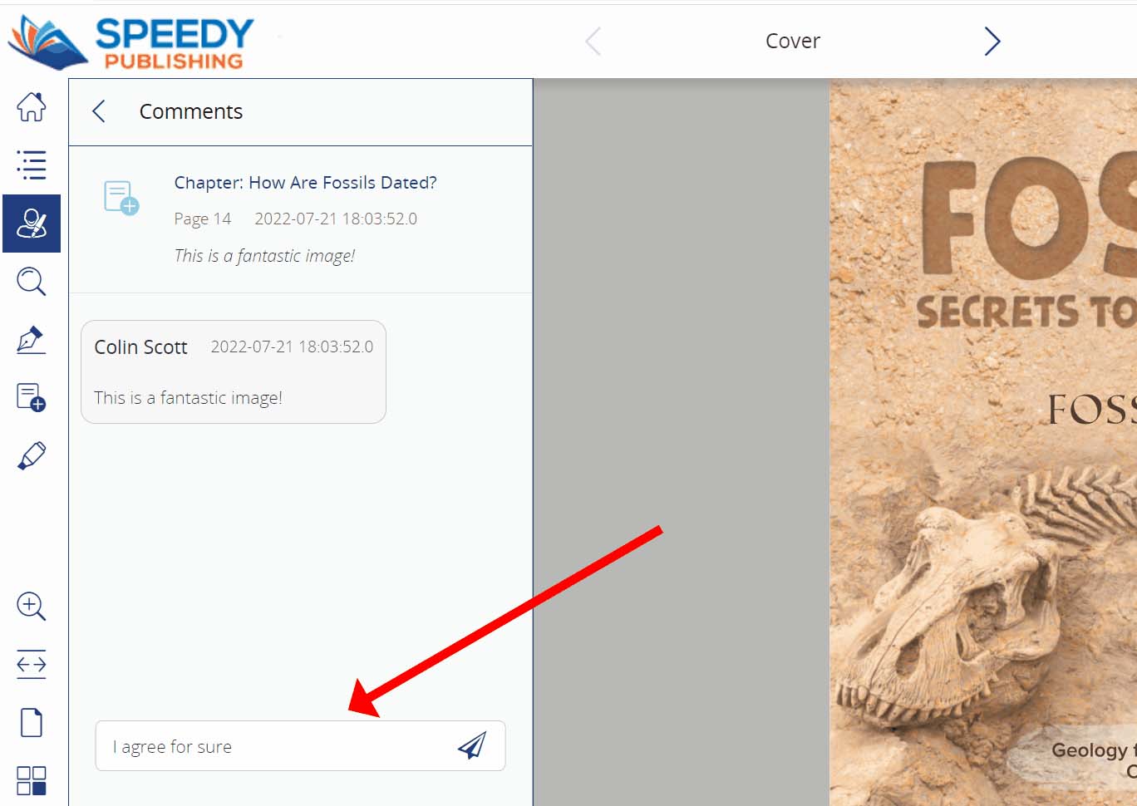The height and width of the screenshot is (806, 1137).
Task: Go to next page with right chevron
Action: 992,41
